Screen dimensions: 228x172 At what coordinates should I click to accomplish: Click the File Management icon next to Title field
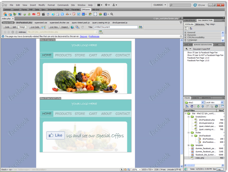[141, 27]
